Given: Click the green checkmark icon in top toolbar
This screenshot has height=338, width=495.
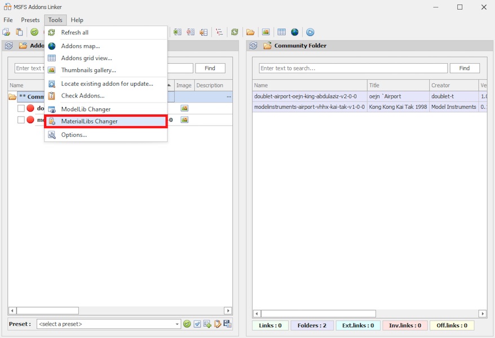Looking at the screenshot, I should click(34, 32).
